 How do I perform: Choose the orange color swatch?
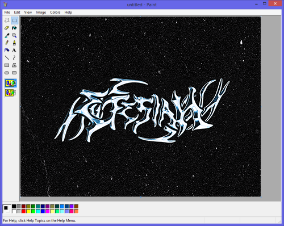click(x=76, y=211)
